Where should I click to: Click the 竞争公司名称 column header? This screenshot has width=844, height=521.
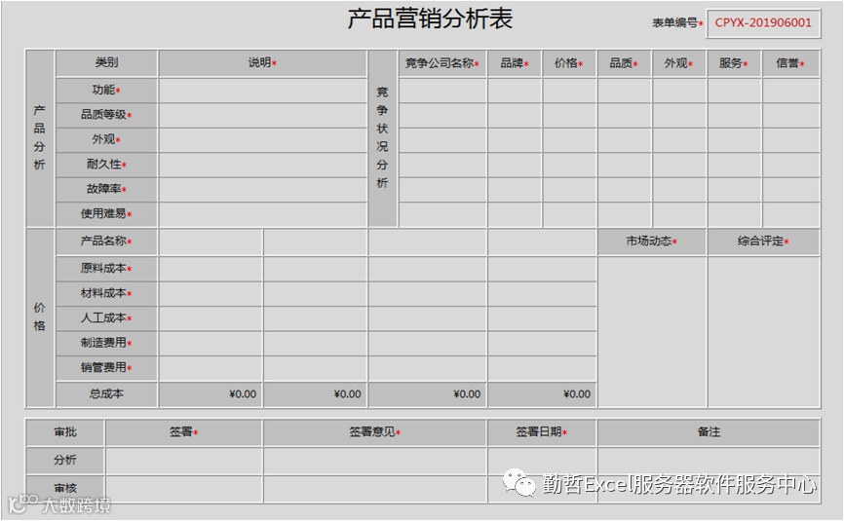[x=442, y=63]
